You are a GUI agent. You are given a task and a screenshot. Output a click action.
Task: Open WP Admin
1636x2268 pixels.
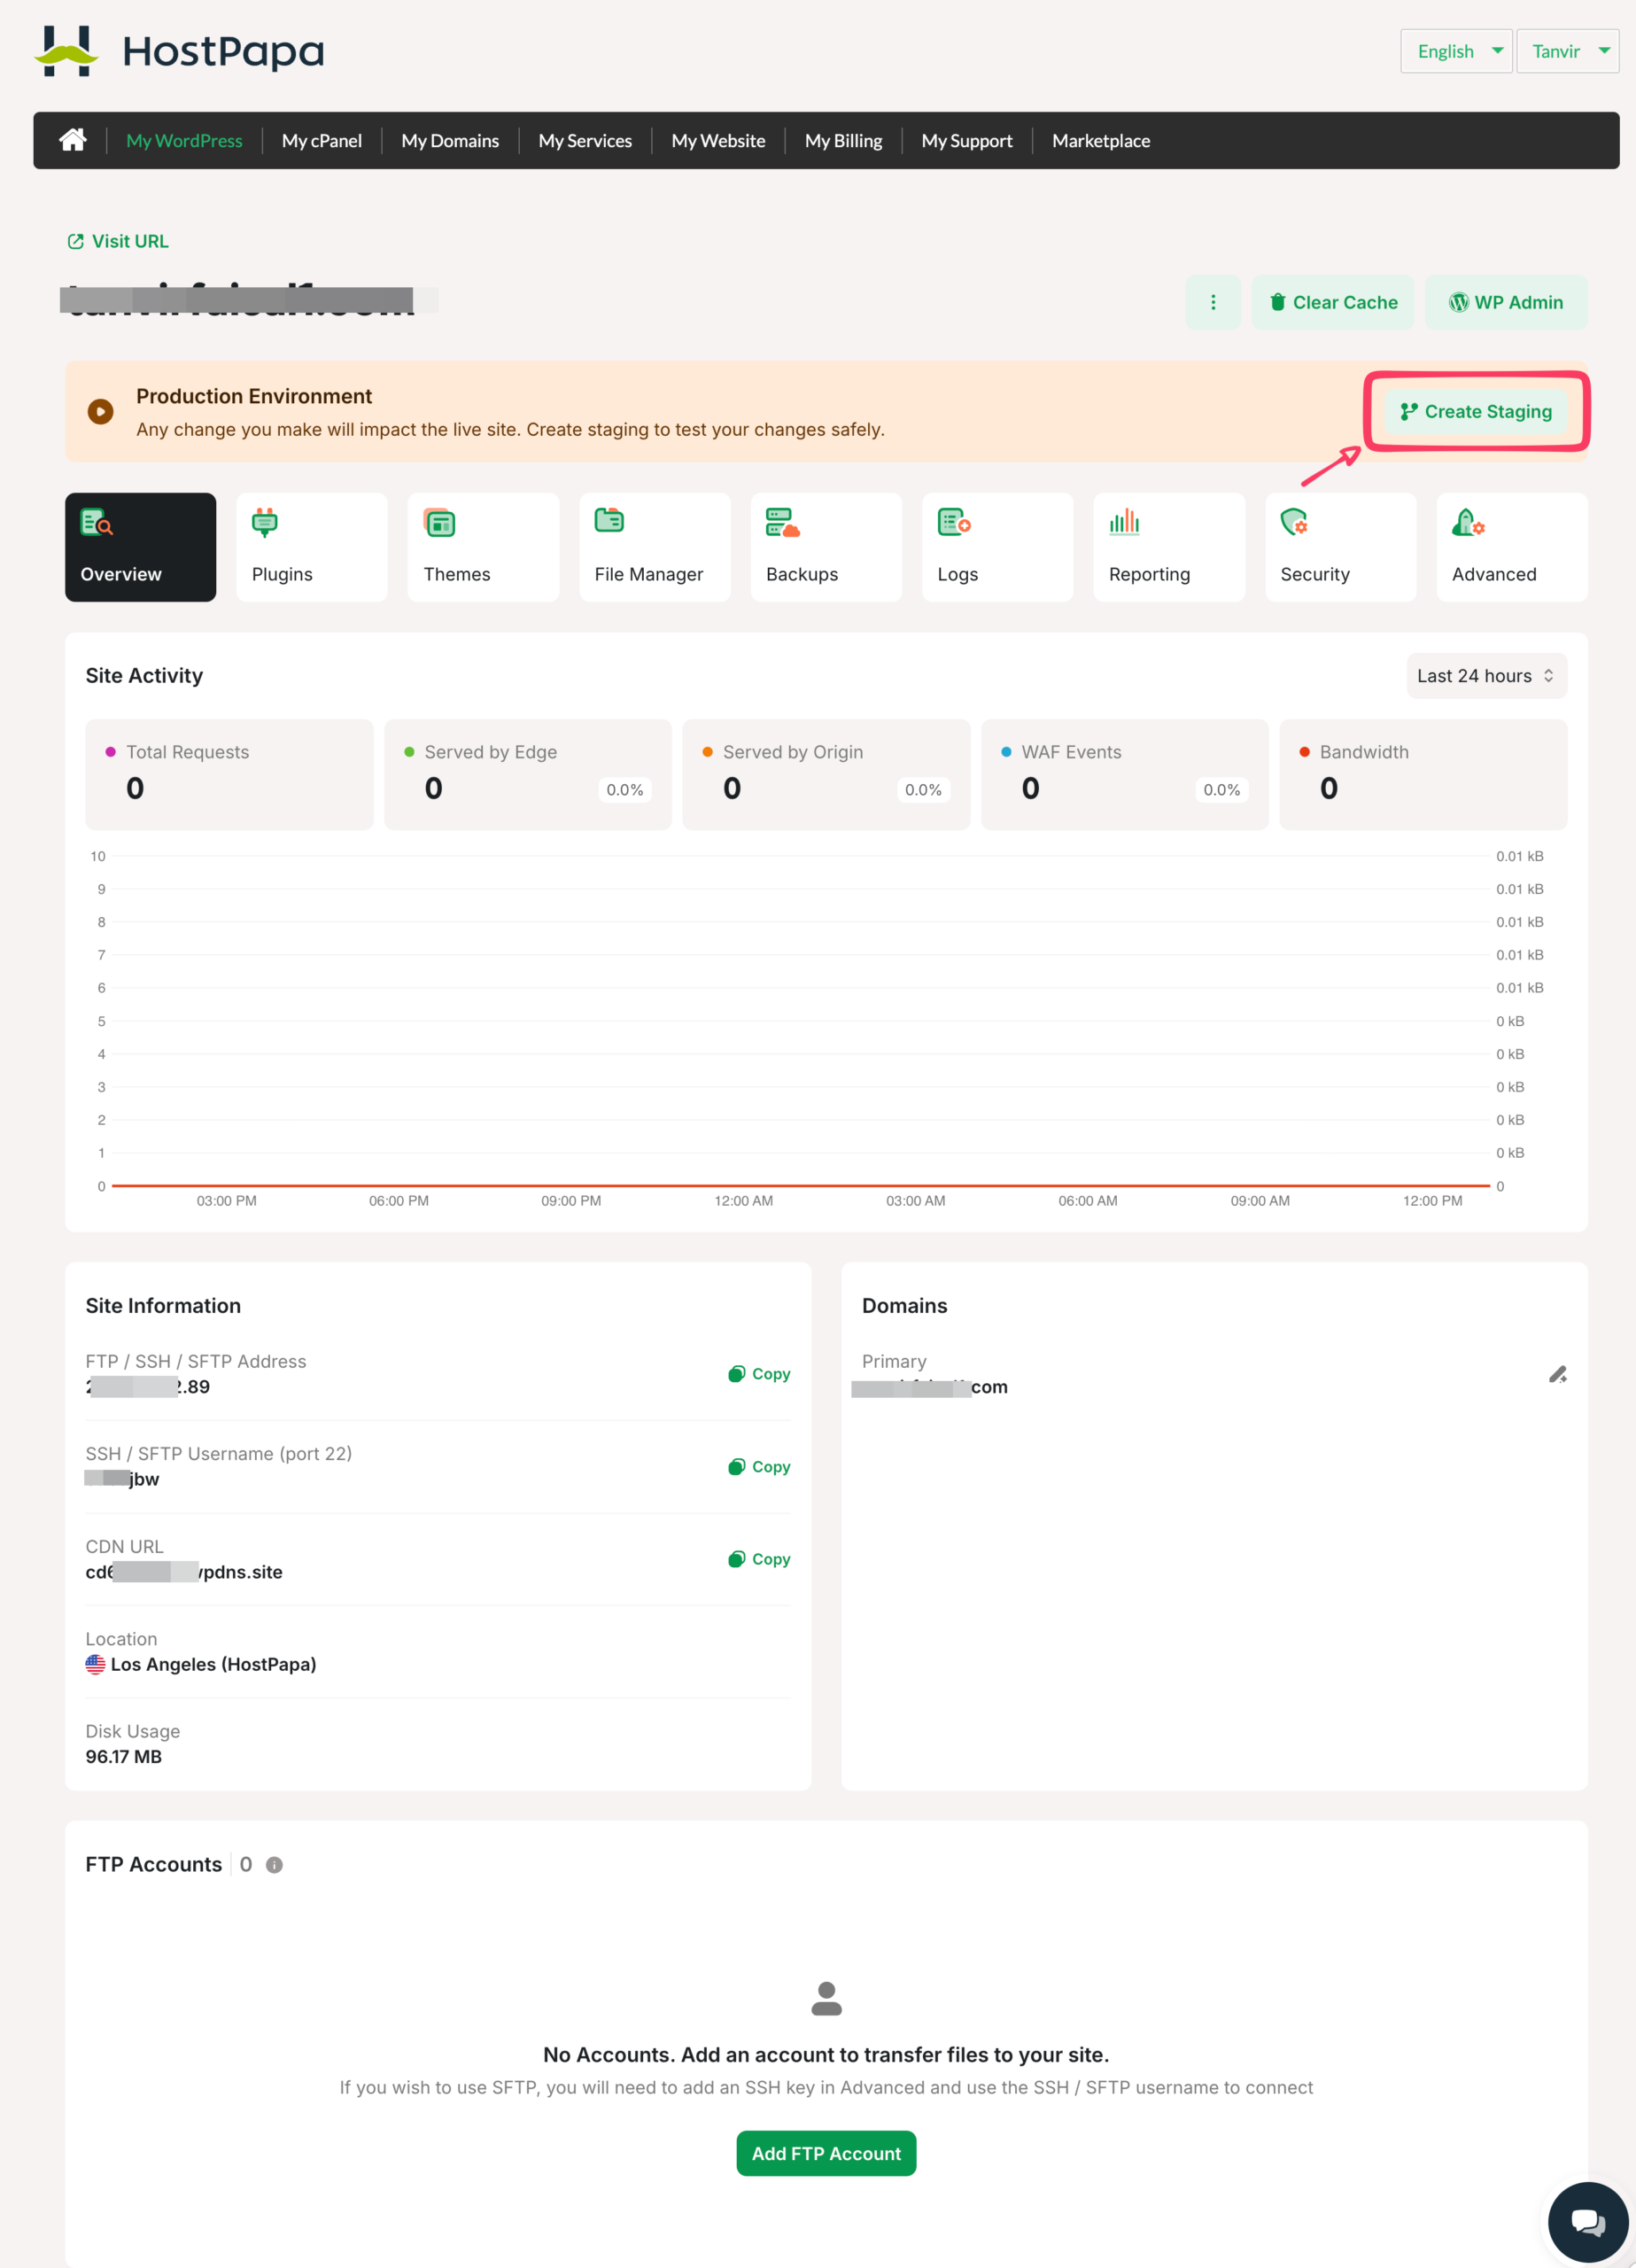1506,302
